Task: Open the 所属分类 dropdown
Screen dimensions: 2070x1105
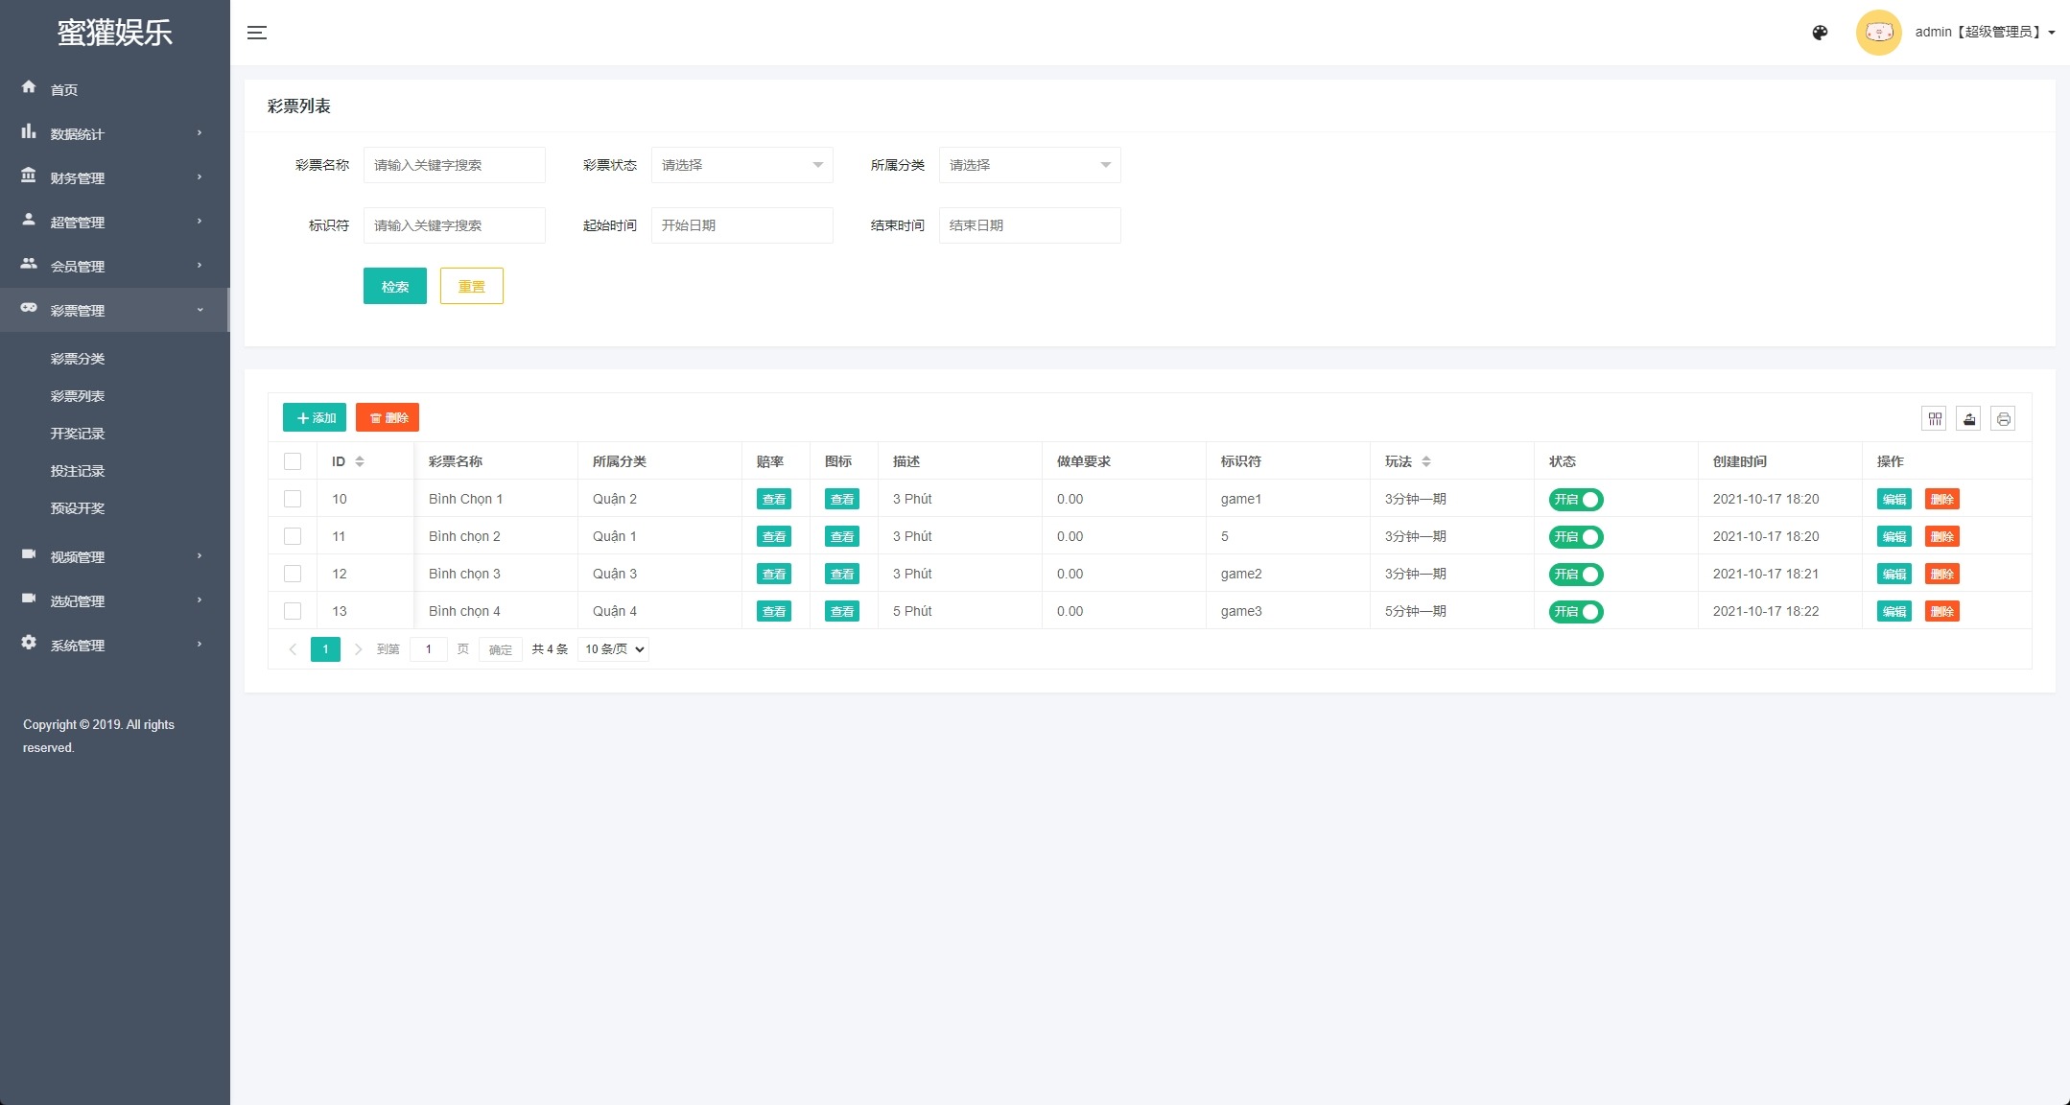Action: click(x=1029, y=165)
